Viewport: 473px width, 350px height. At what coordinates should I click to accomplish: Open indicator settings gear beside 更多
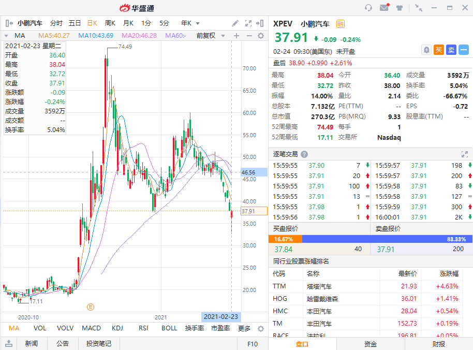(x=261, y=329)
